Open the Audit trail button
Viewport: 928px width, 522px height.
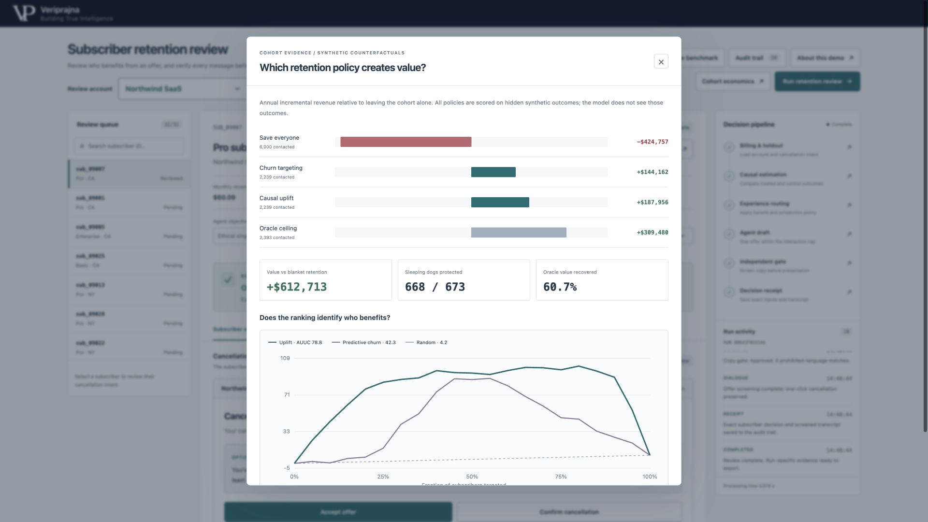pos(757,58)
